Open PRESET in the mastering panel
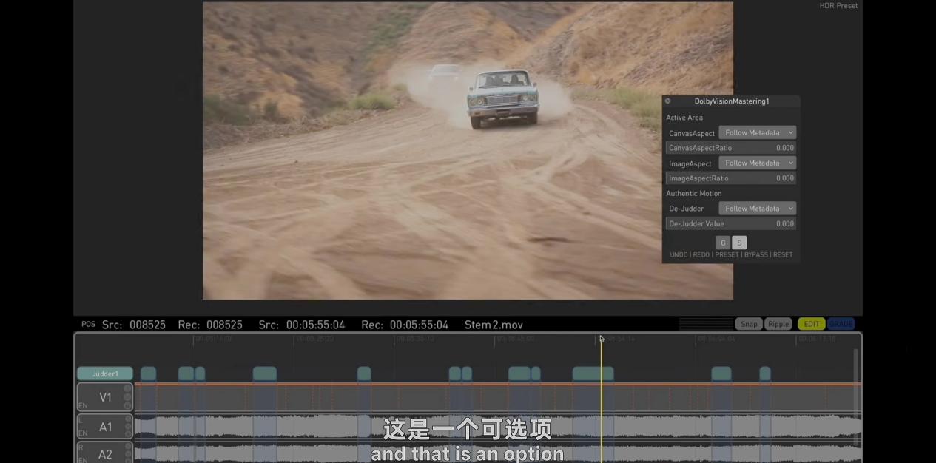 click(x=727, y=255)
